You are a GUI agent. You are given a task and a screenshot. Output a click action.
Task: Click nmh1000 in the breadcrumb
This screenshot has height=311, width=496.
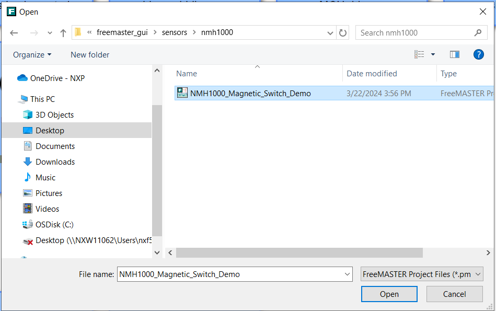point(217,32)
